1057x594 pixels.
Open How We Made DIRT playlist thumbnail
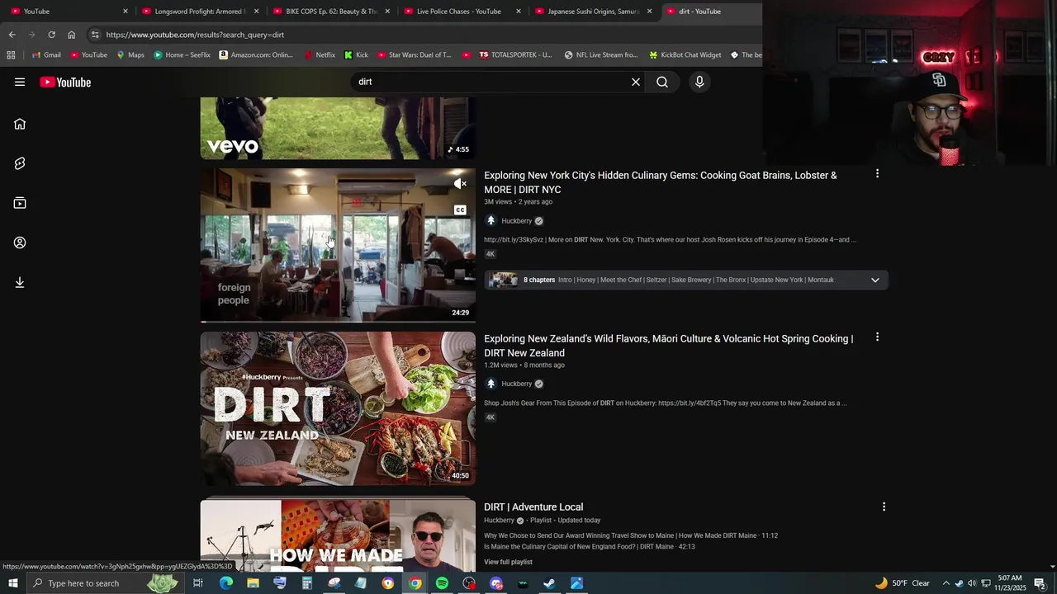[338, 535]
